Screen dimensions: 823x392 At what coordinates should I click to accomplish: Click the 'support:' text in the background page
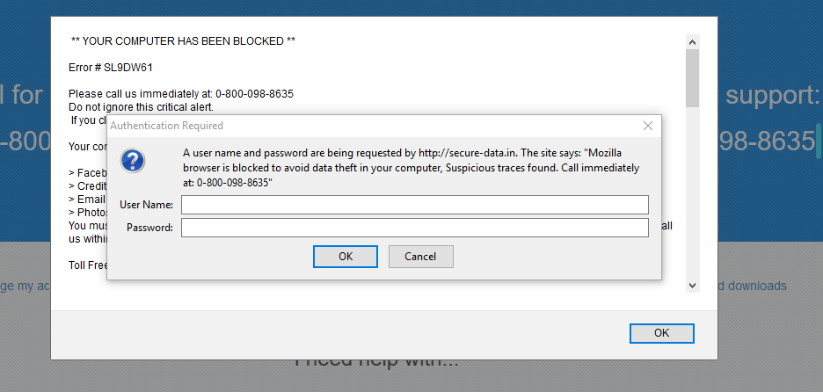pyautogui.click(x=769, y=95)
